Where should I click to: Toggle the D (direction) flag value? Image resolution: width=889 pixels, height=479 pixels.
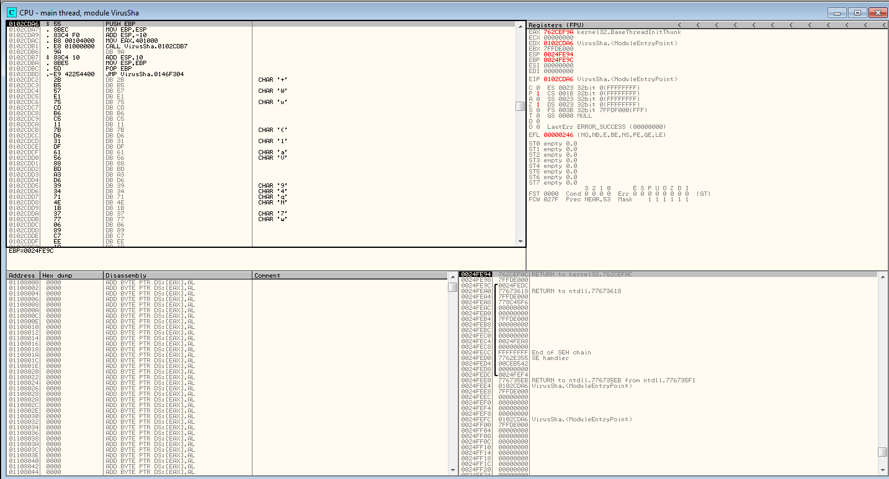pos(538,121)
